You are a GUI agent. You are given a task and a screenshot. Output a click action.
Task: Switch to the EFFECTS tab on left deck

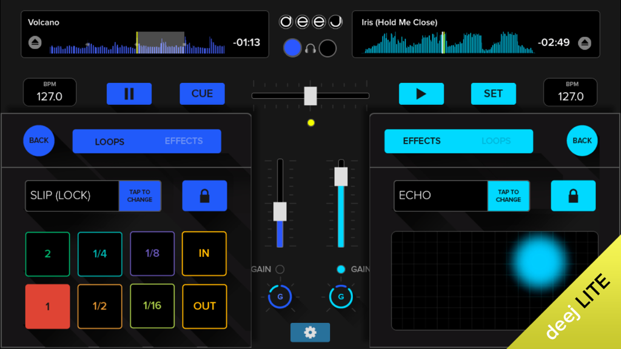click(x=185, y=141)
